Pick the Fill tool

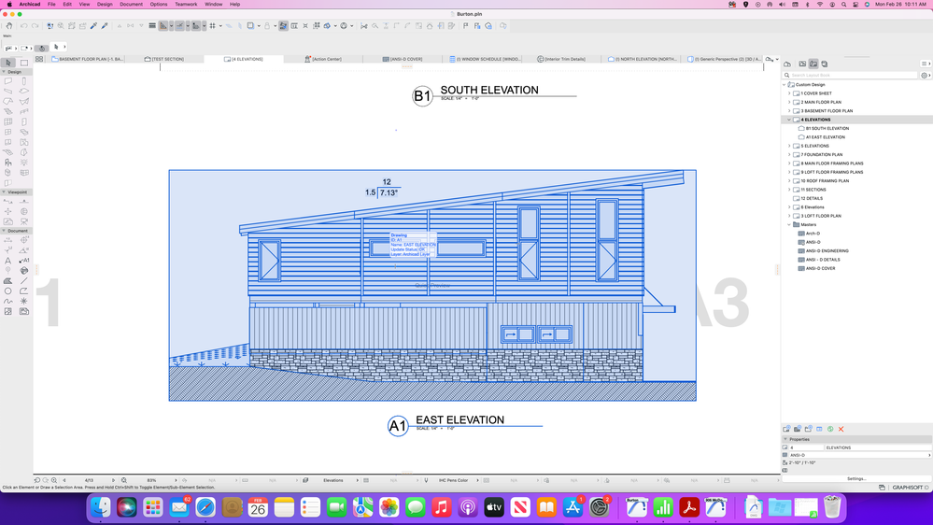click(8, 281)
